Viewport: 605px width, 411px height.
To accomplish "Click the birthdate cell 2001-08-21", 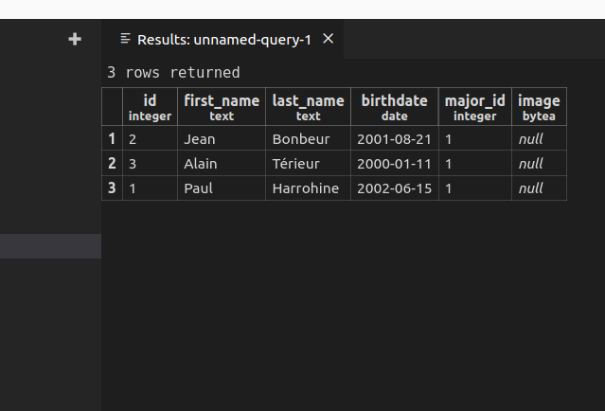I will [394, 138].
